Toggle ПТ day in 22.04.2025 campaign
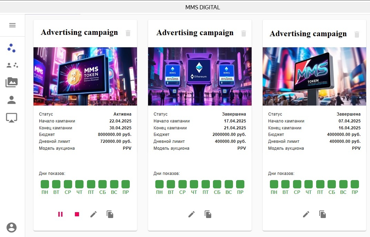 tap(91, 184)
